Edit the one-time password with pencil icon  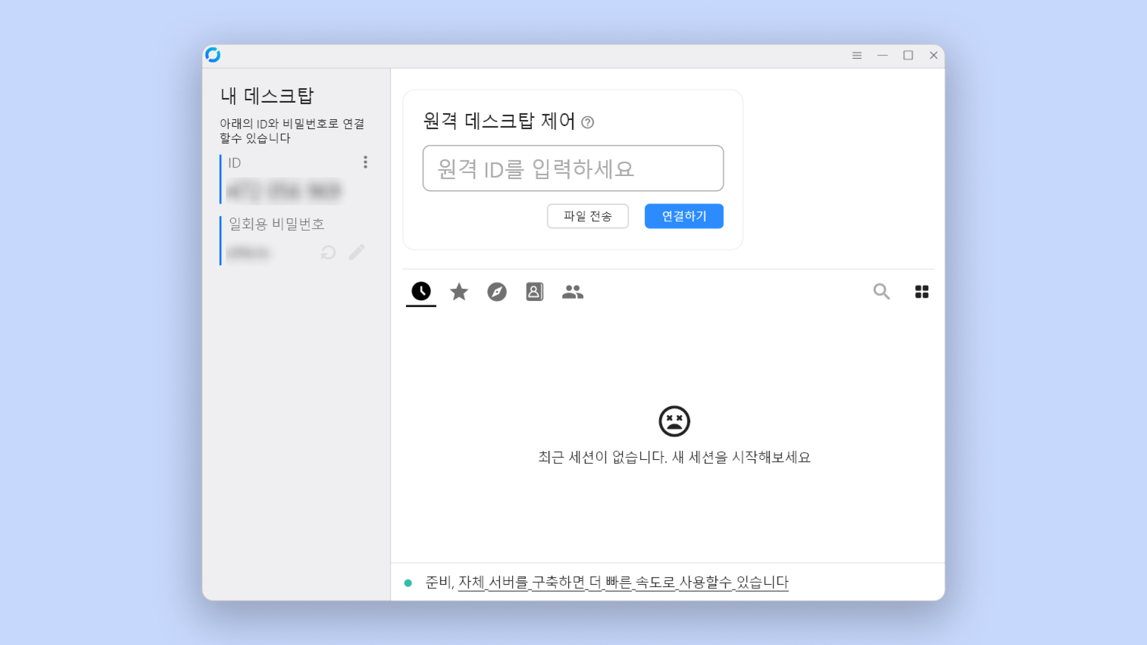pos(357,252)
